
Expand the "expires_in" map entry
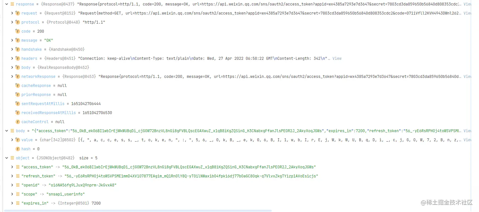click(x=12, y=203)
